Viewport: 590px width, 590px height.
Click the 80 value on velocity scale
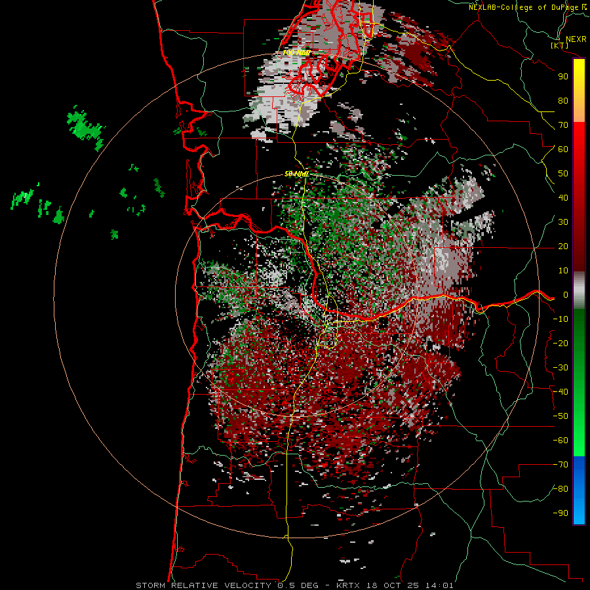[563, 101]
